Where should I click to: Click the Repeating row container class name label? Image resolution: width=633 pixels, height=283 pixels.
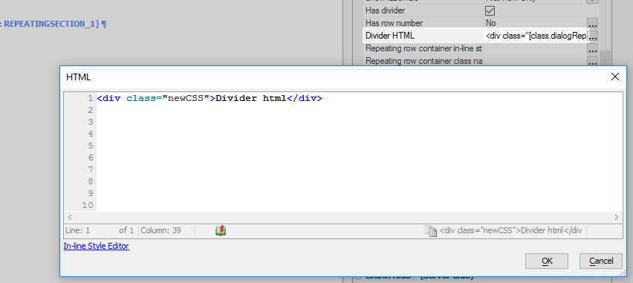pyautogui.click(x=423, y=61)
